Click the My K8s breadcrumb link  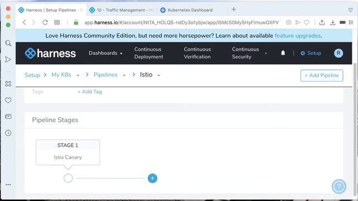click(61, 75)
